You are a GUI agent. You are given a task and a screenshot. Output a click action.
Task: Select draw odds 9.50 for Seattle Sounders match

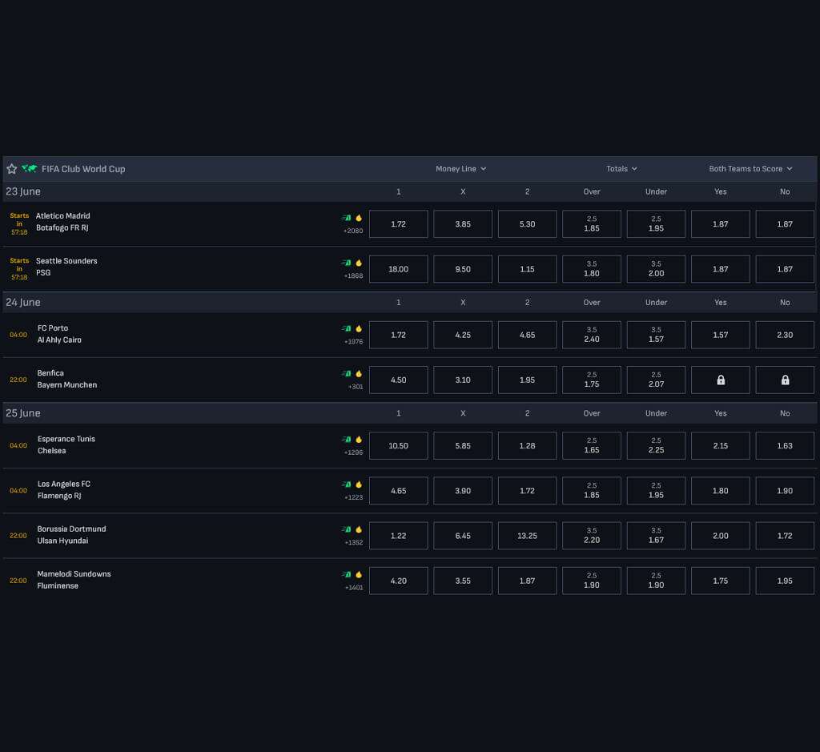463,269
